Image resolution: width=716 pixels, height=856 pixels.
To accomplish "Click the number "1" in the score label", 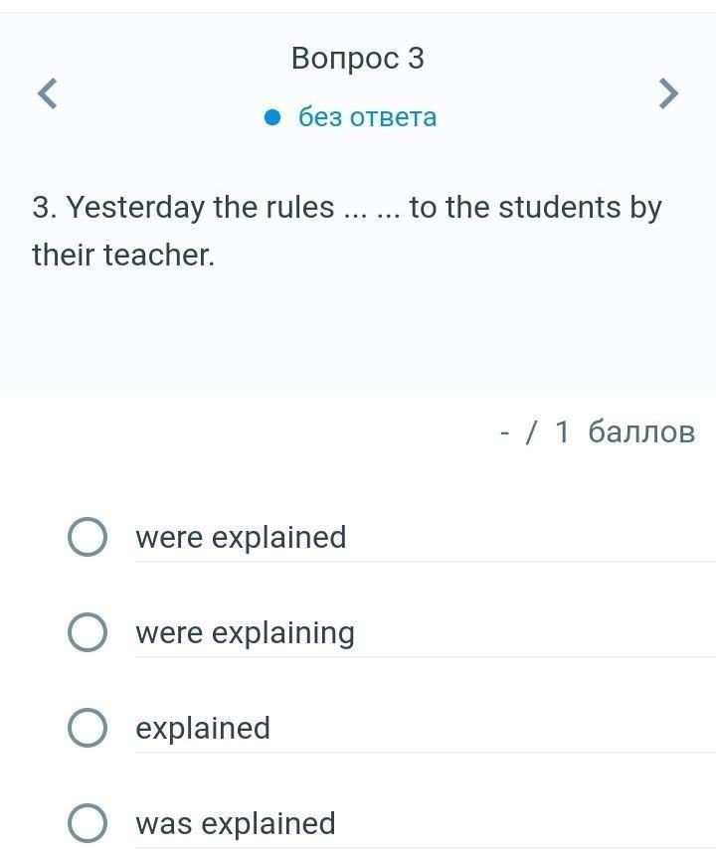I will [562, 431].
